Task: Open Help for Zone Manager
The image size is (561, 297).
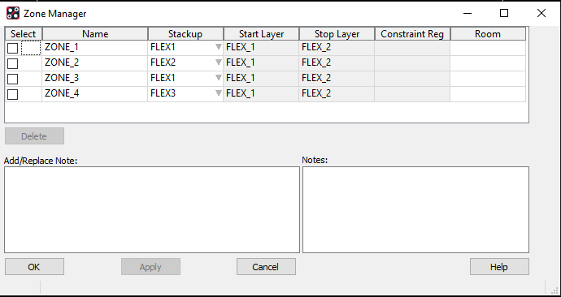Action: click(499, 267)
